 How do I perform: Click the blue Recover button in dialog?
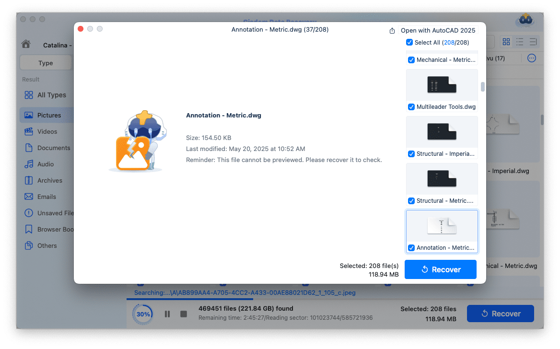point(440,269)
